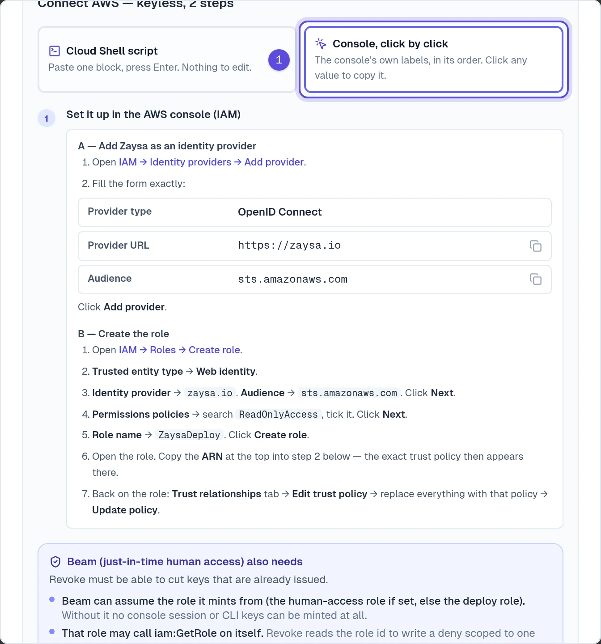The height and width of the screenshot is (644, 601).
Task: Select the Console, click by click card
Action: click(433, 59)
